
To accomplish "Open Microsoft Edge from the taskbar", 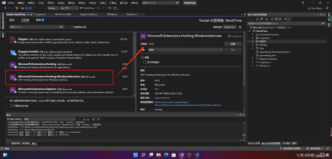I will 166,155.
